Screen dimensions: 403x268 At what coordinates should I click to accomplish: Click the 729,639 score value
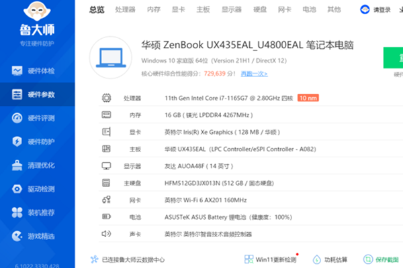coord(215,74)
